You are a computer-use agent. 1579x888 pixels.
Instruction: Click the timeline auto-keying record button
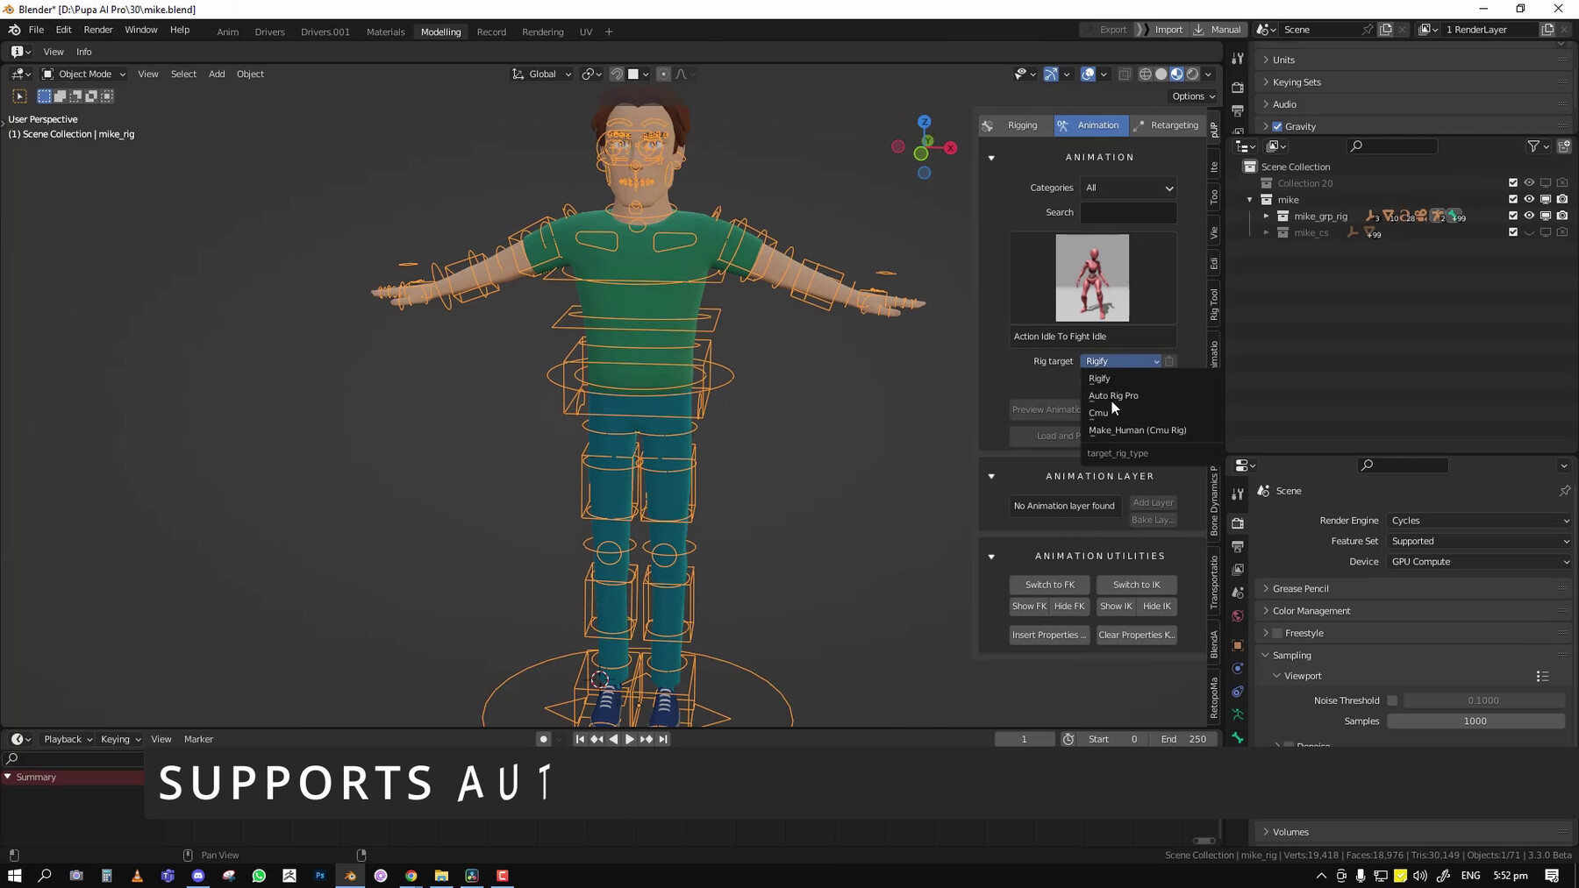pos(544,739)
